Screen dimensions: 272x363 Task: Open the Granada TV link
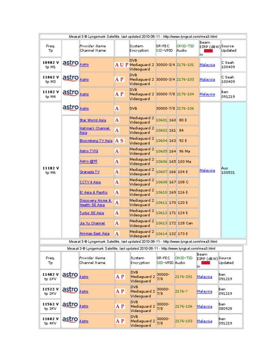coord(90,172)
